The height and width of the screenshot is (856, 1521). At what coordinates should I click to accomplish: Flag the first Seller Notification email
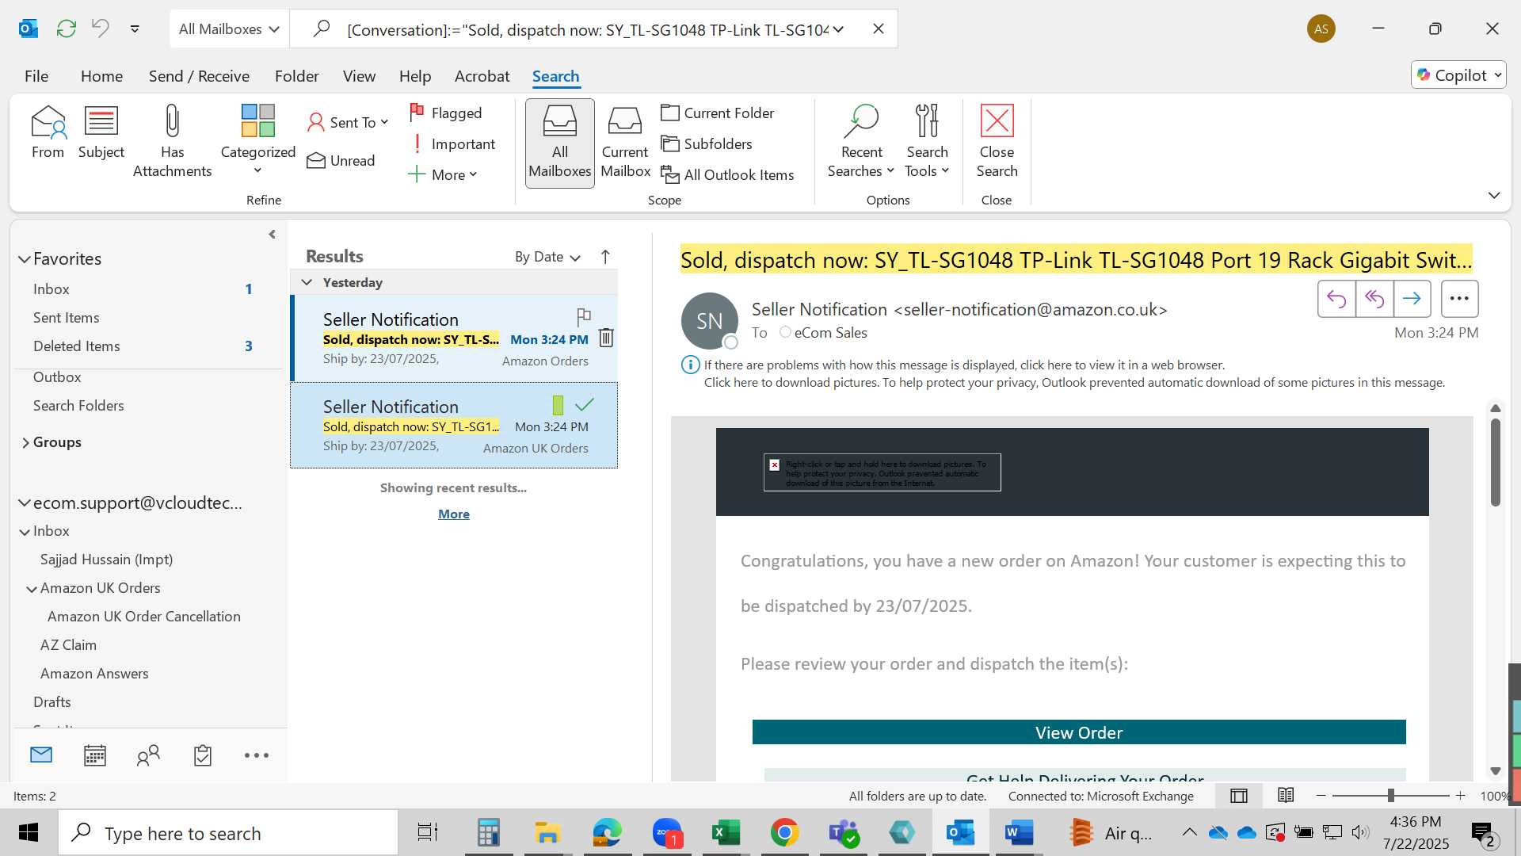pyautogui.click(x=584, y=317)
